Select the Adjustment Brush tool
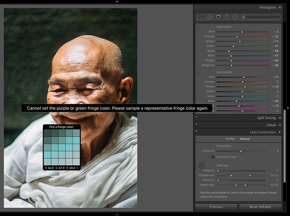Screen dimensions: 290x216 point(243,17)
